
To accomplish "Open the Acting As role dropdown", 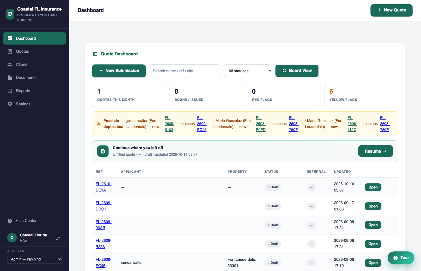I will coord(34,259).
